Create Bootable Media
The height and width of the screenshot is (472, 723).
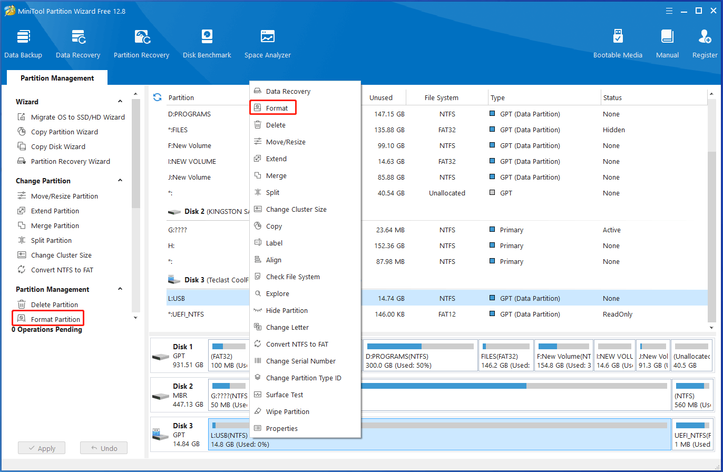[x=618, y=44]
